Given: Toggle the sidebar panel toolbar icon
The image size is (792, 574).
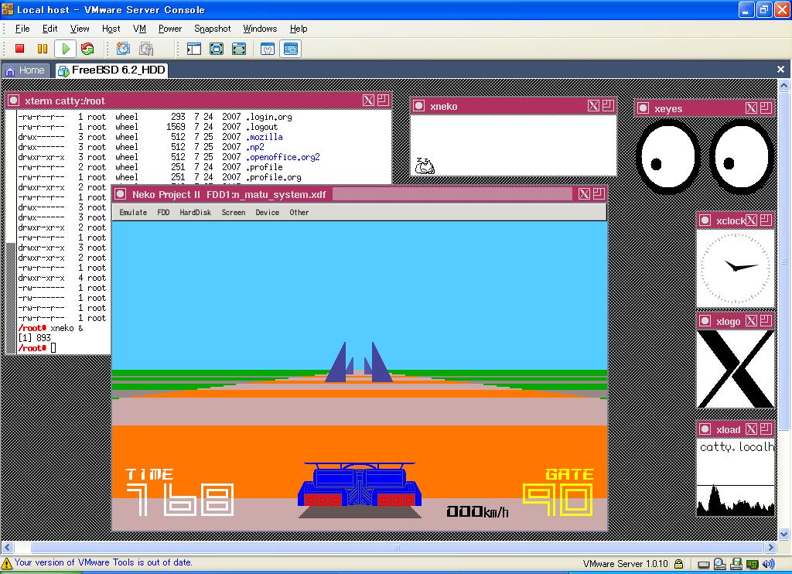Looking at the screenshot, I should [x=194, y=49].
